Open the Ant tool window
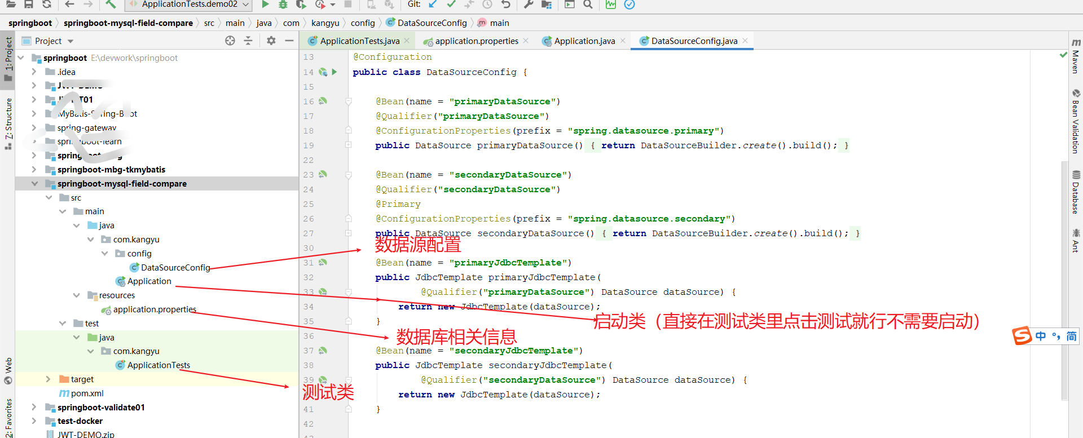Viewport: 1083px width, 438px height. pos(1076,240)
